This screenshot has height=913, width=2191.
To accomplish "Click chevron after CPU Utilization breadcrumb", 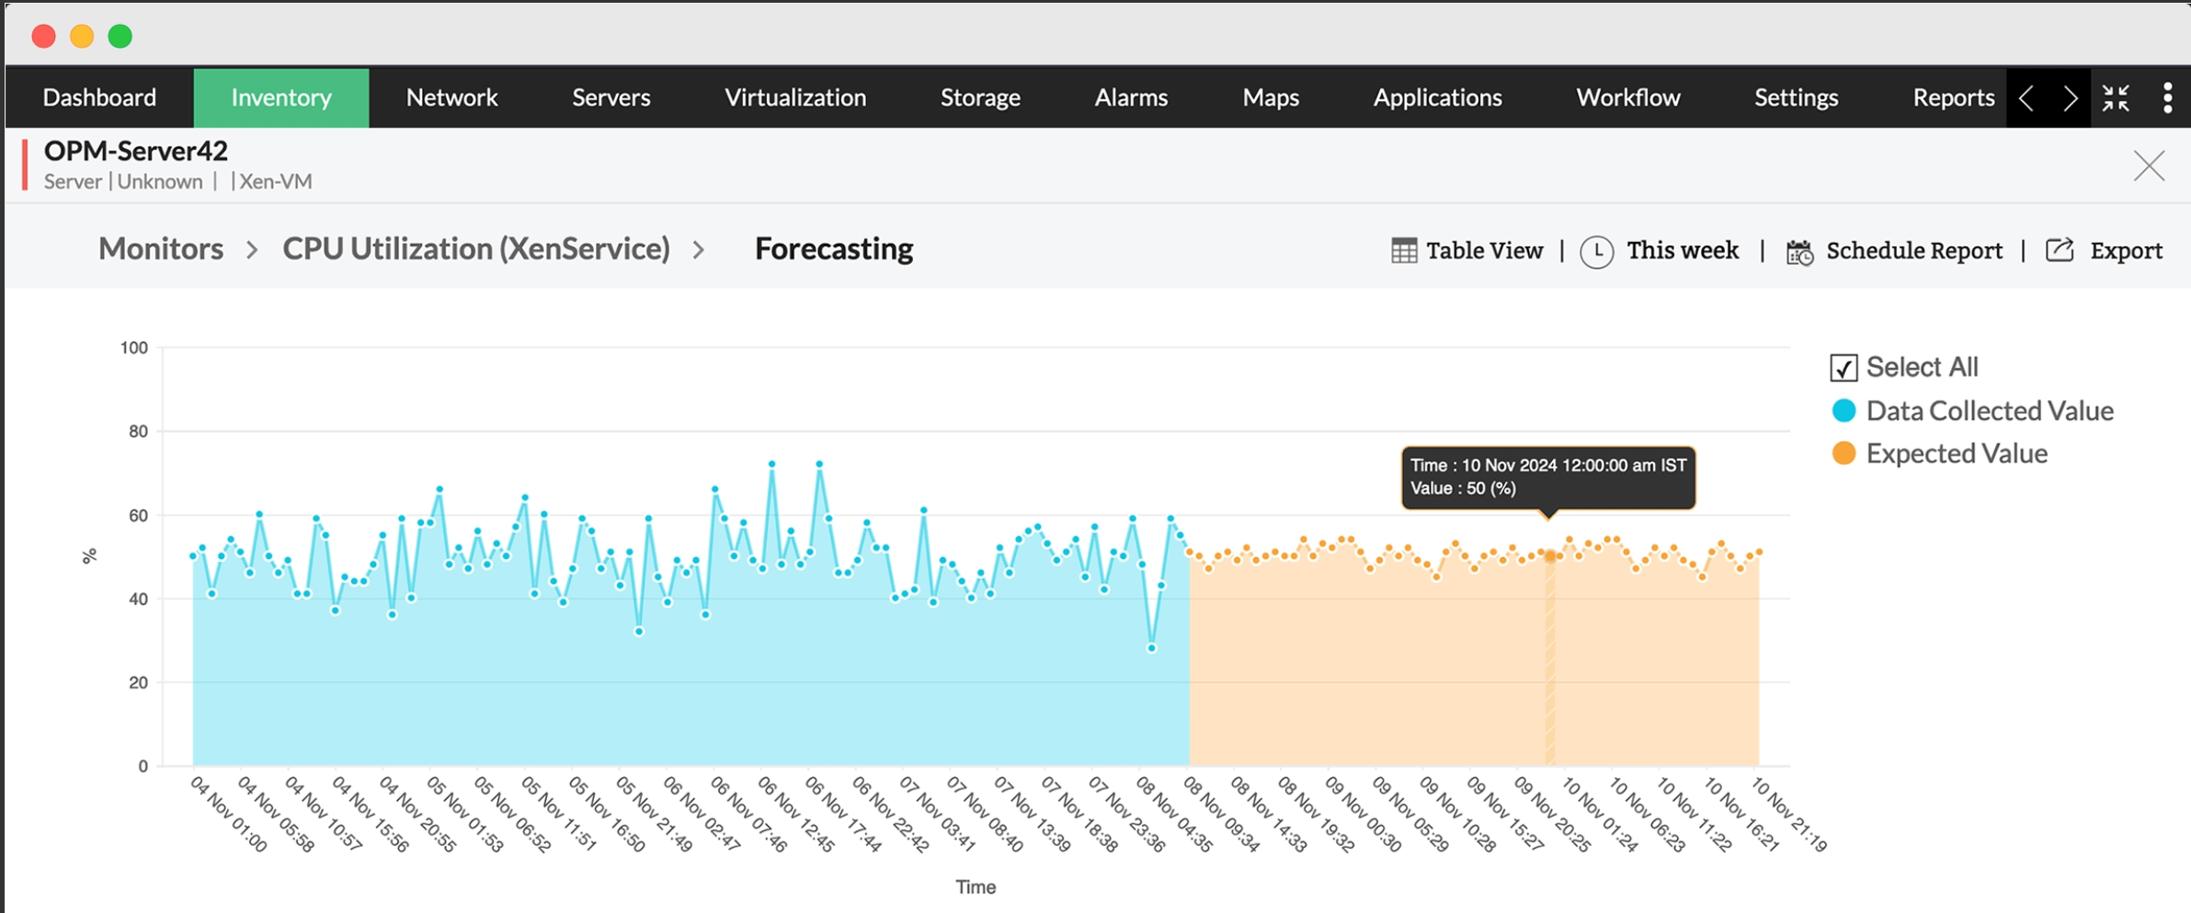I will 699,250.
